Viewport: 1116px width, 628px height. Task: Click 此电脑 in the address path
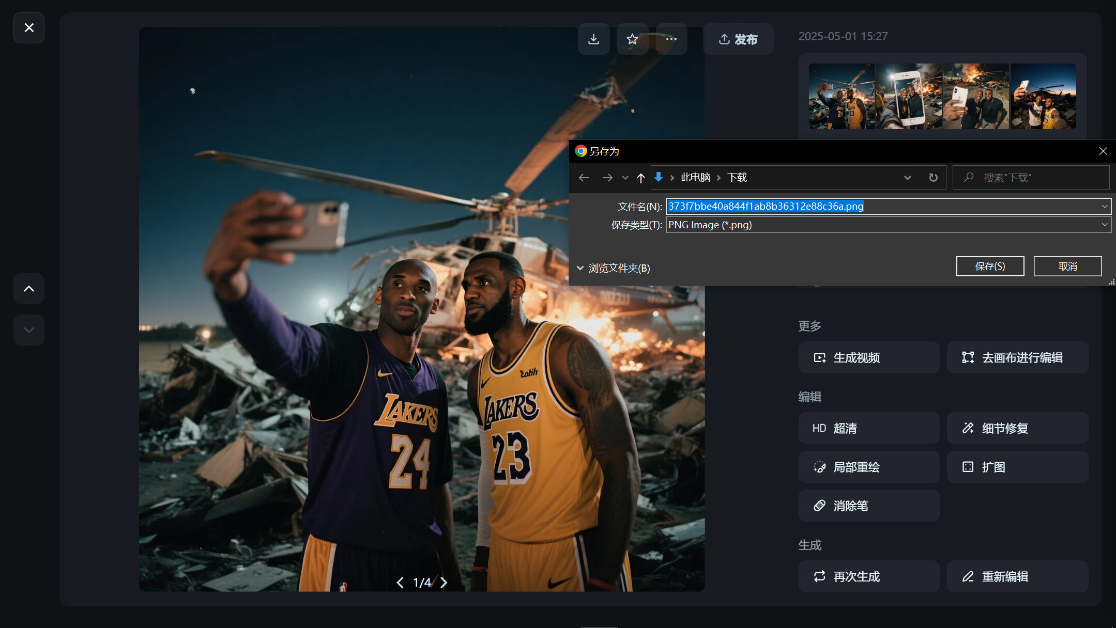tap(695, 178)
